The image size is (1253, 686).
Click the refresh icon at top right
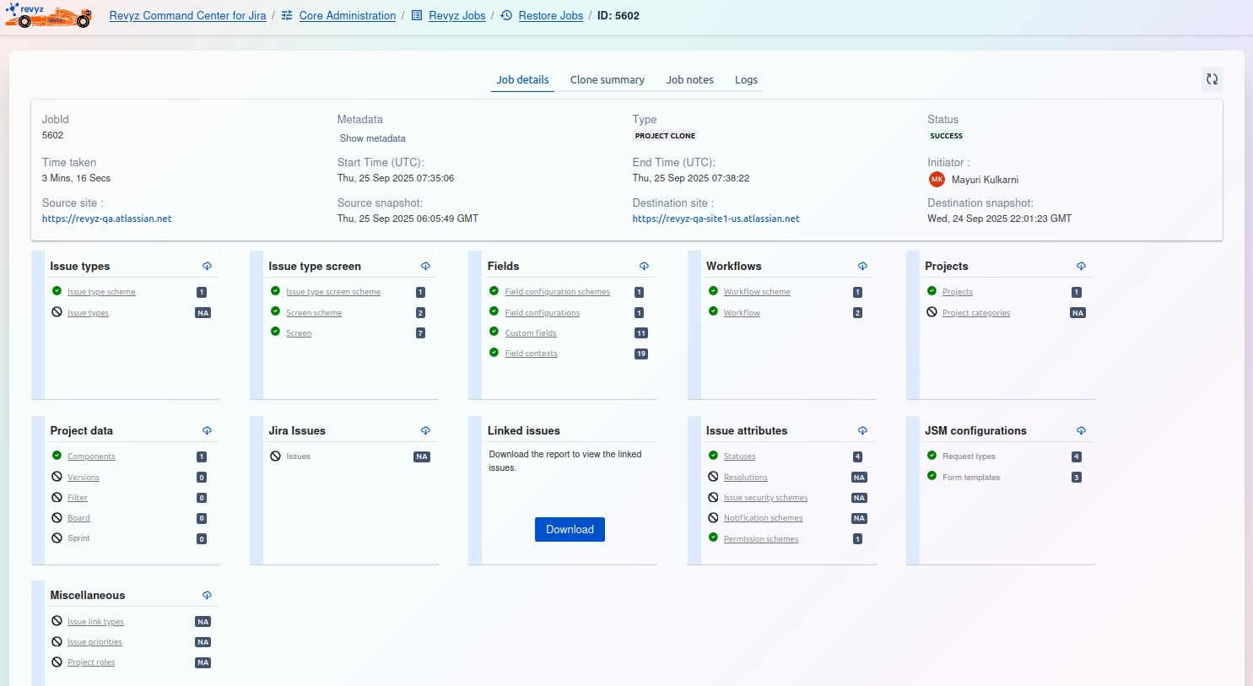pyautogui.click(x=1212, y=79)
